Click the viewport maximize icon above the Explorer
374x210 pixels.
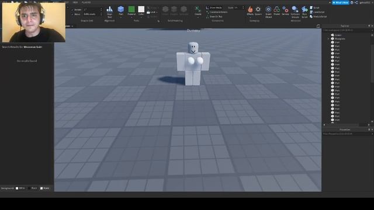(x=318, y=26)
